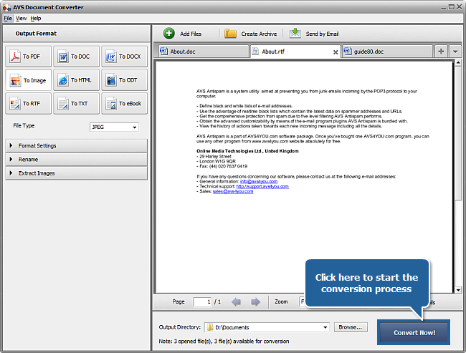The image size is (466, 353).
Task: Open the Output Directory dropdown
Action: click(325, 327)
